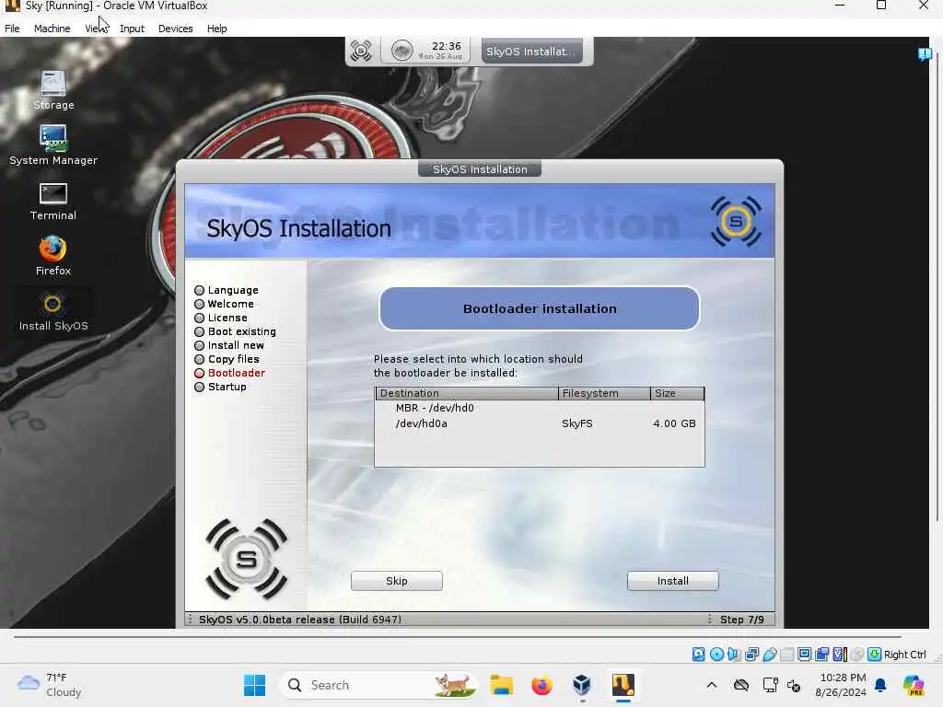Image resolution: width=943 pixels, height=707 pixels.
Task: Click the SkyOS v5.0.0beta release build text
Action: point(299,620)
